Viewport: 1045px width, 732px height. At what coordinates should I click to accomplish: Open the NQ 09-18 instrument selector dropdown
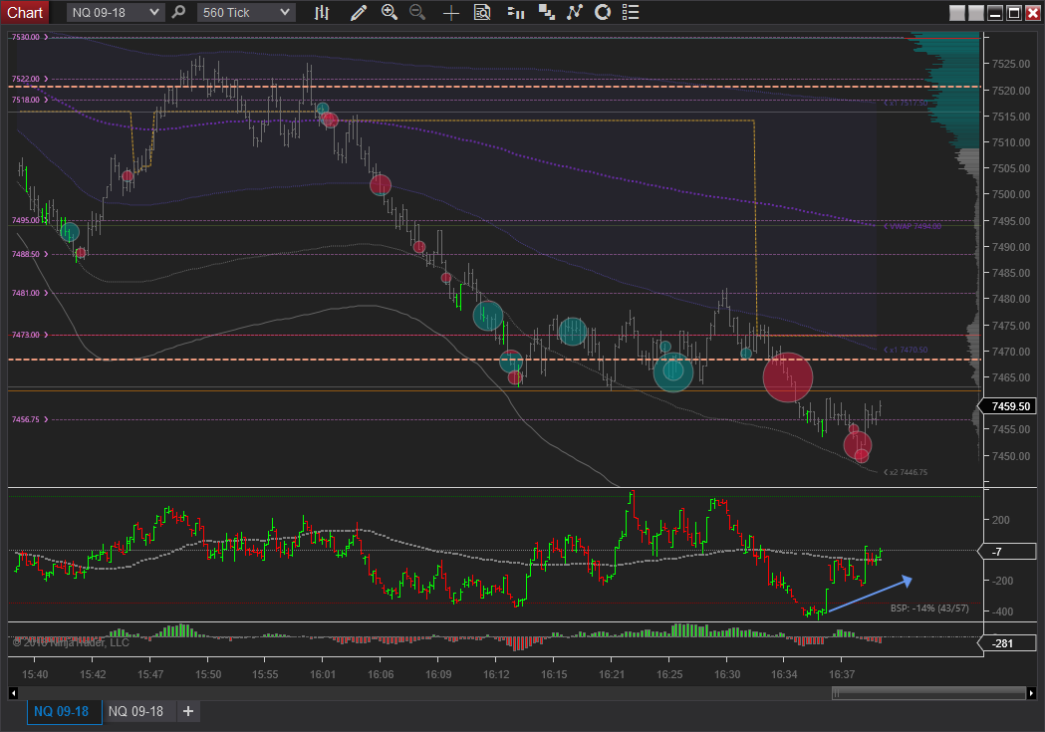coord(116,12)
